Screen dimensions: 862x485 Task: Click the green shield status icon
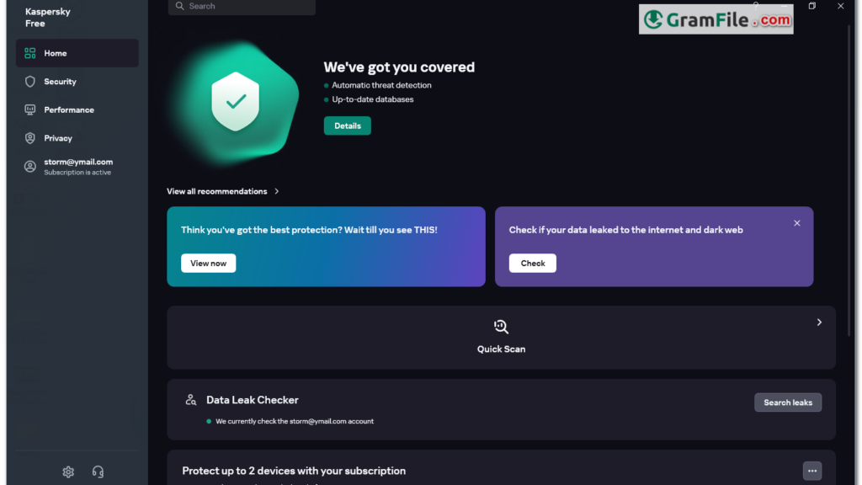[236, 102]
